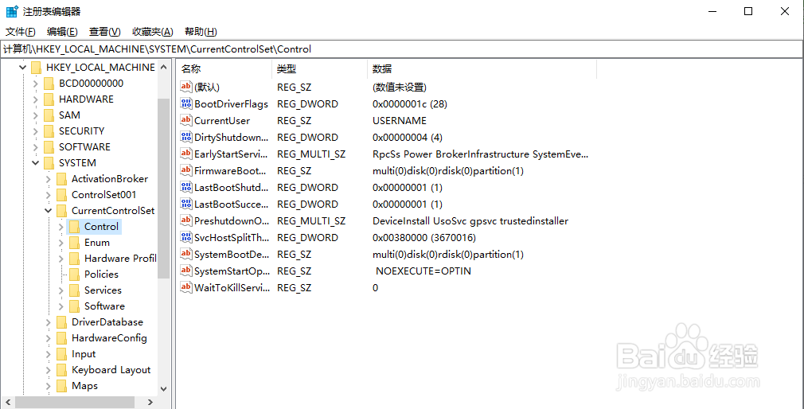Click the SECURITY folder icon
Image resolution: width=804 pixels, height=409 pixels.
pyautogui.click(x=49, y=130)
